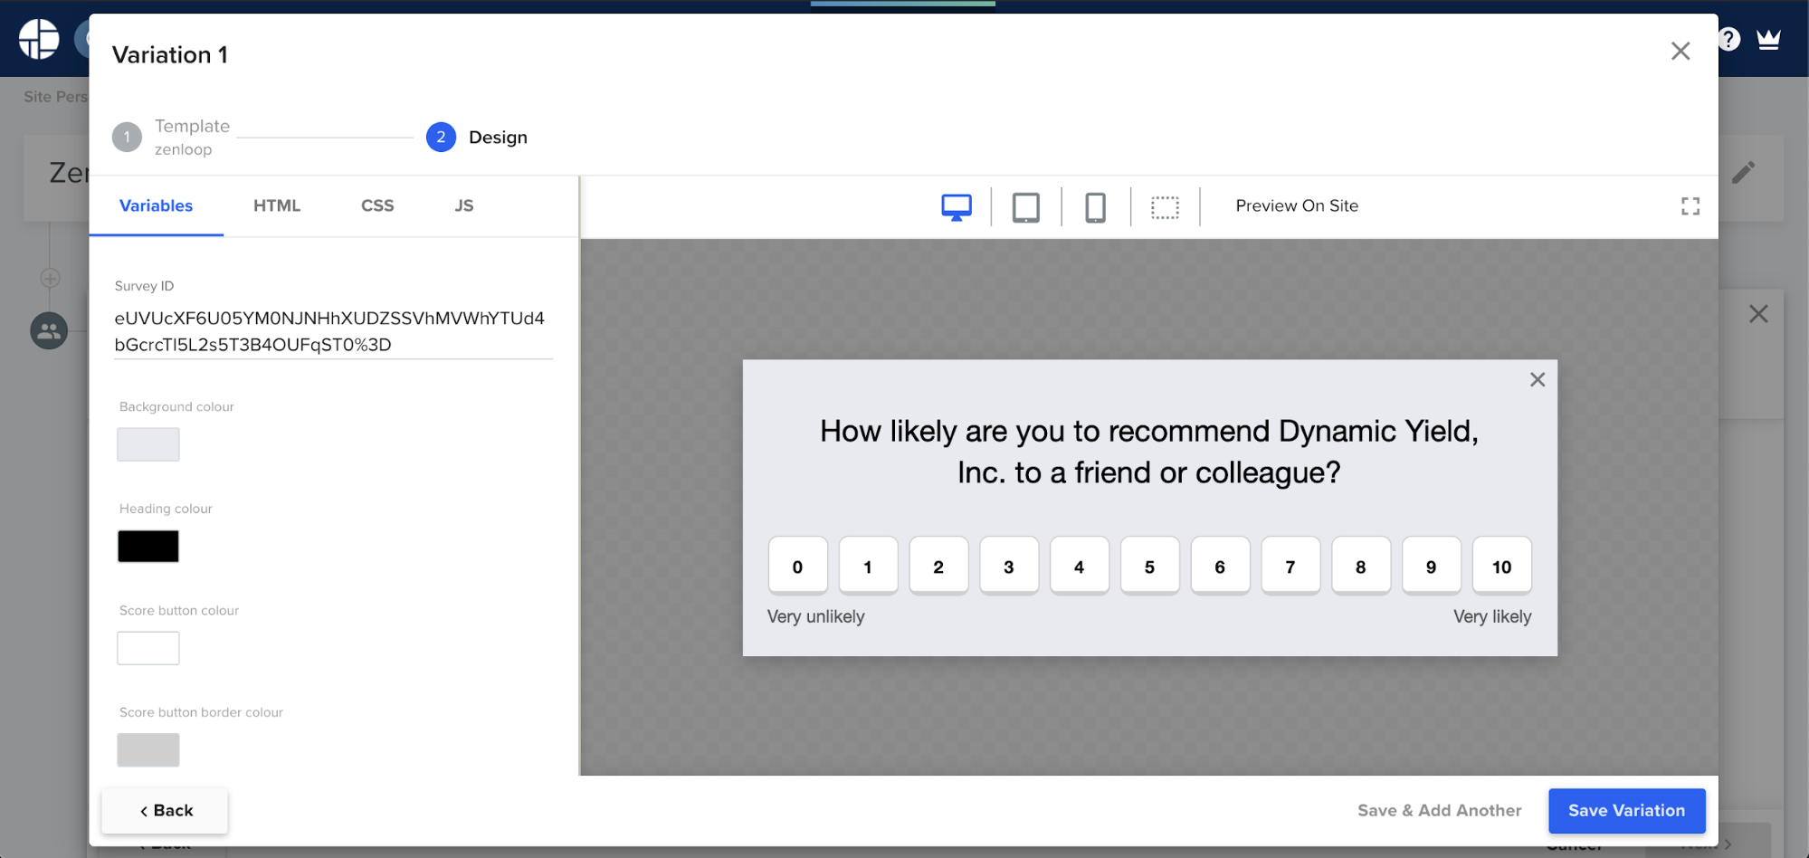Close the background side panel
1809x858 pixels.
[1757, 314]
